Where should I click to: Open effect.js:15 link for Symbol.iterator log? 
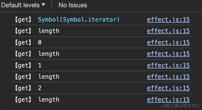coord(168,19)
